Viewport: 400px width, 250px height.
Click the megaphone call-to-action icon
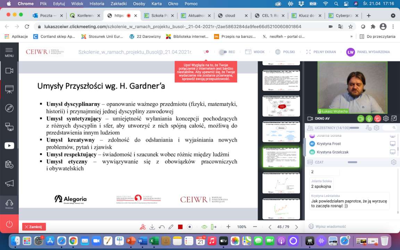pyautogui.click(x=9, y=183)
